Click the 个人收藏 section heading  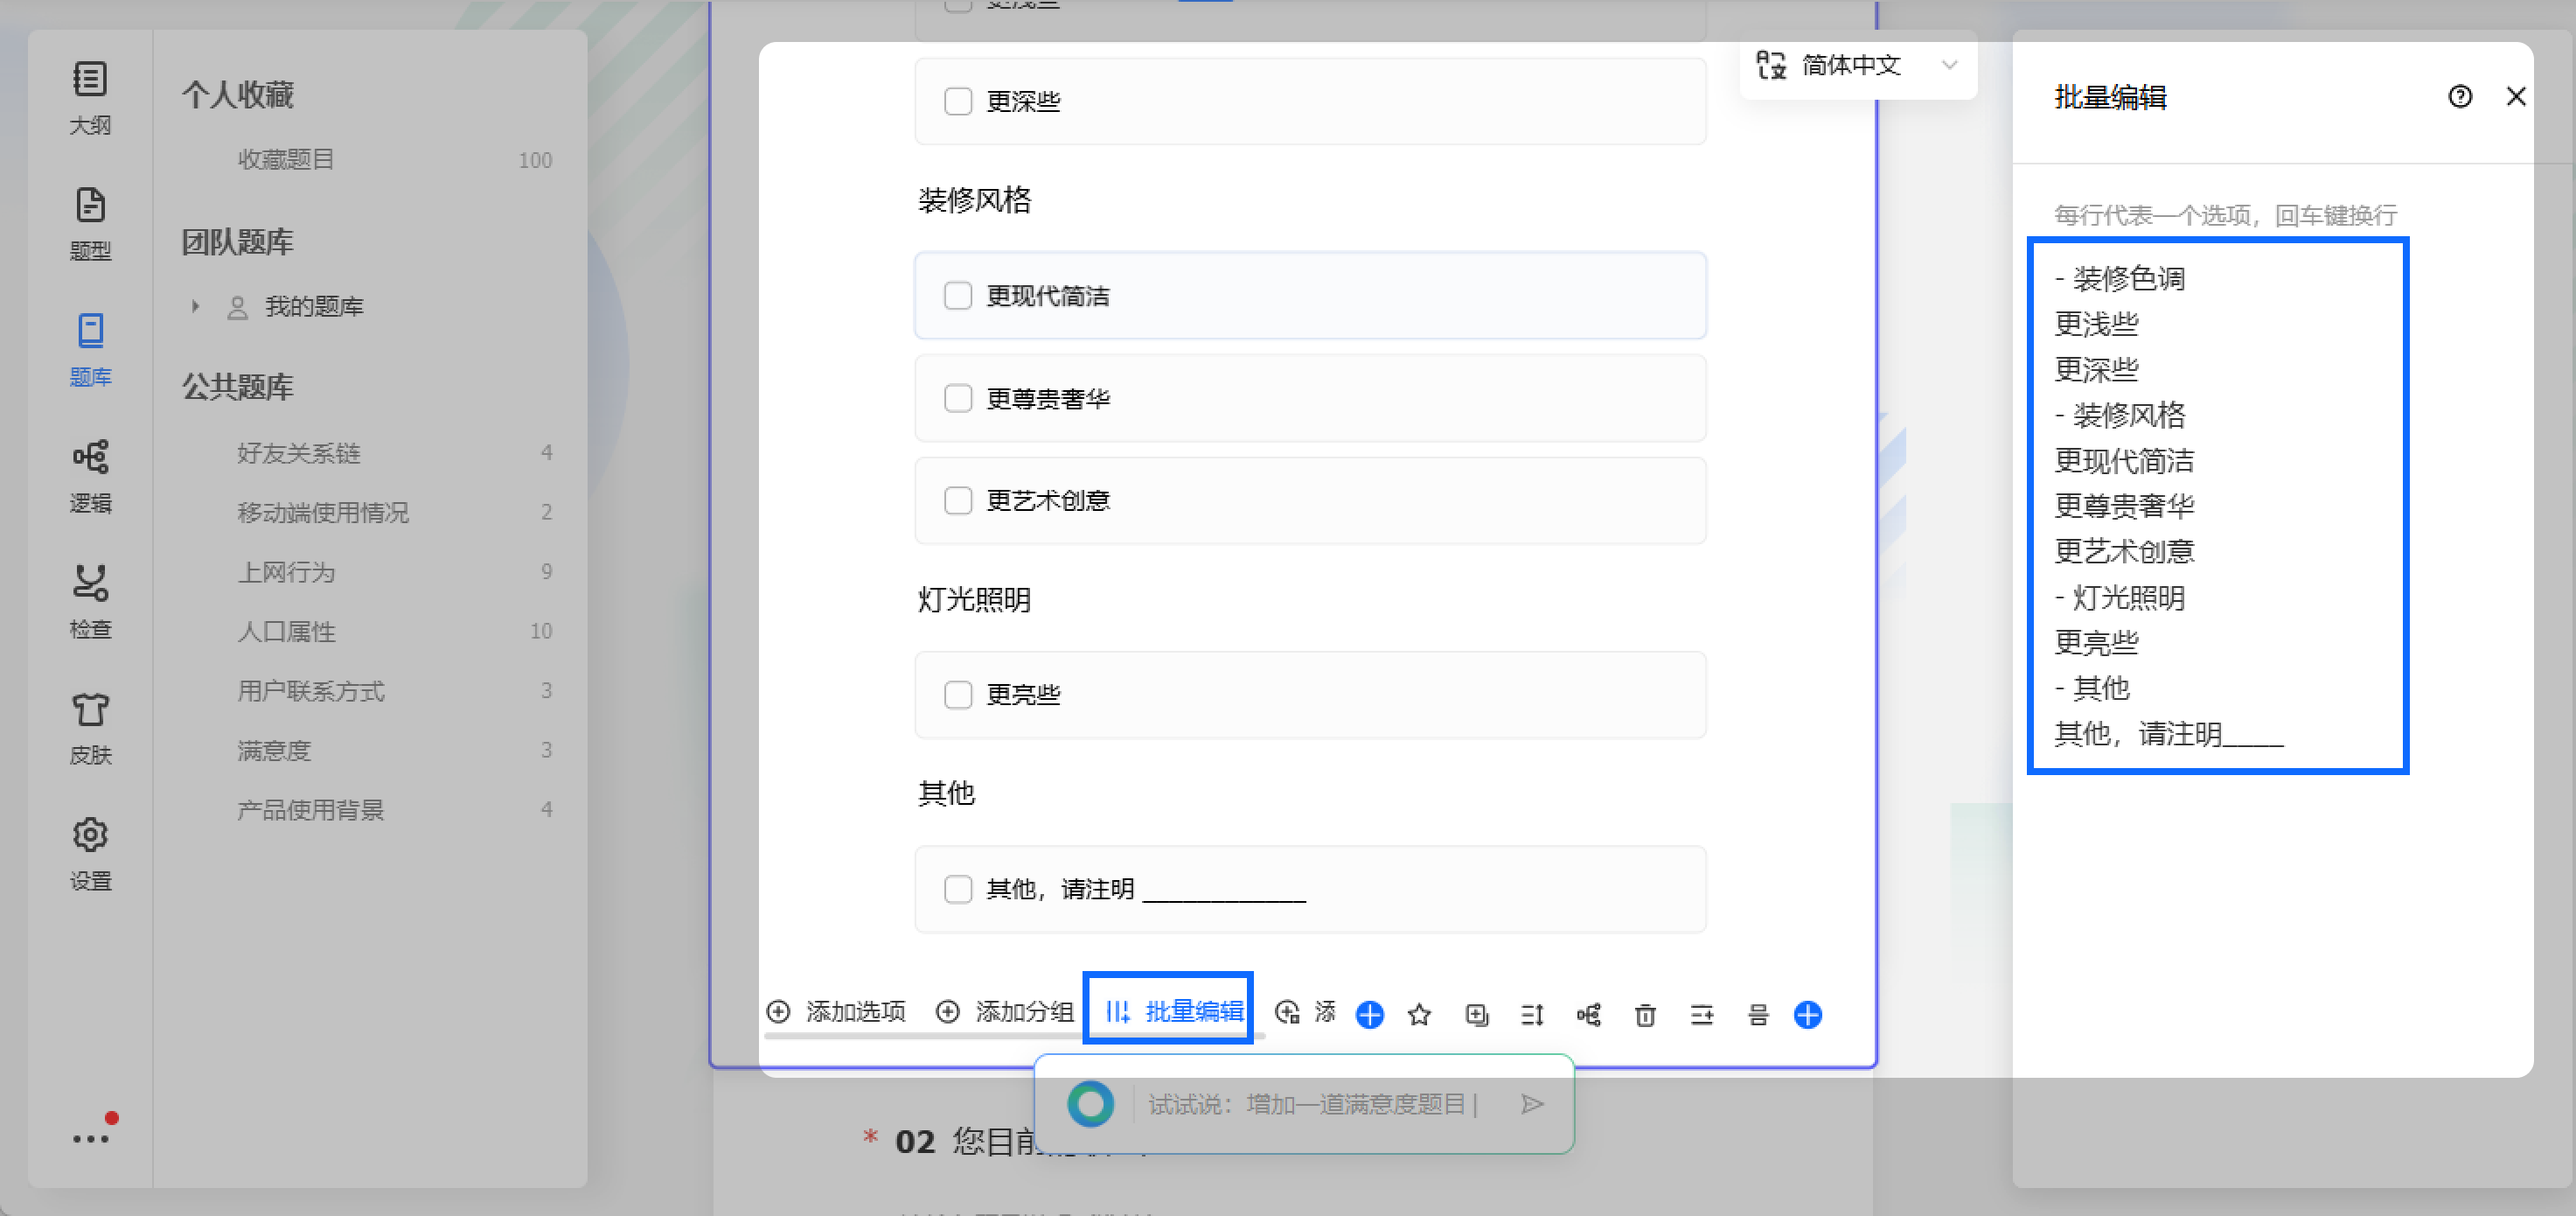(x=238, y=95)
